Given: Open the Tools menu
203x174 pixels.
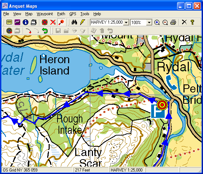Looking at the screenshot, I should [85, 14].
